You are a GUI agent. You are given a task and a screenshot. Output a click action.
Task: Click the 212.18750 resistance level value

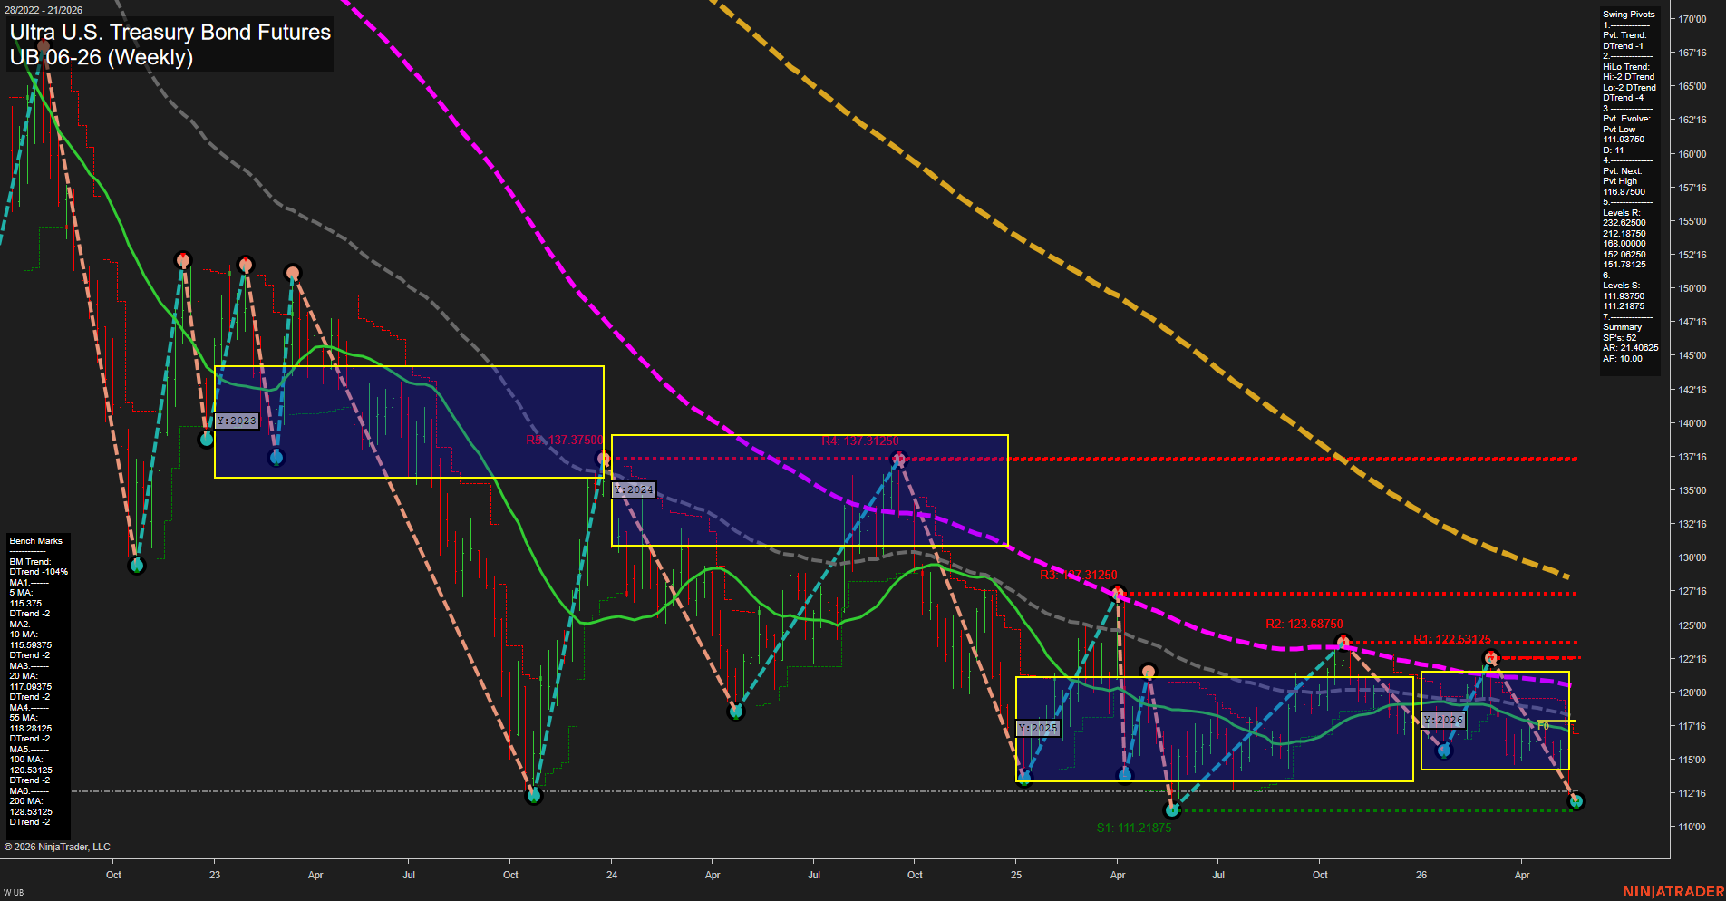[x=1624, y=234]
